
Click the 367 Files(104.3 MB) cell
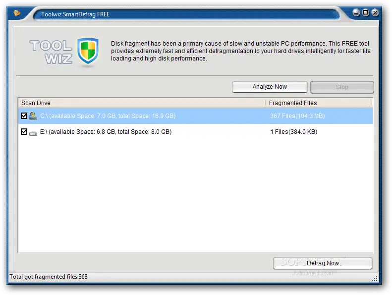tap(297, 116)
